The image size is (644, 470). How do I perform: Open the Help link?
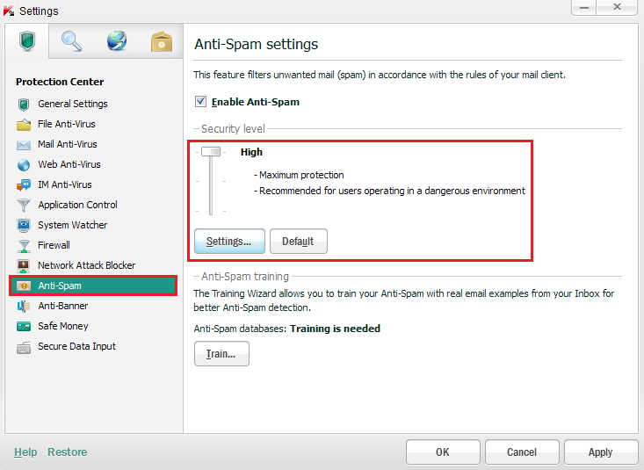[25, 452]
